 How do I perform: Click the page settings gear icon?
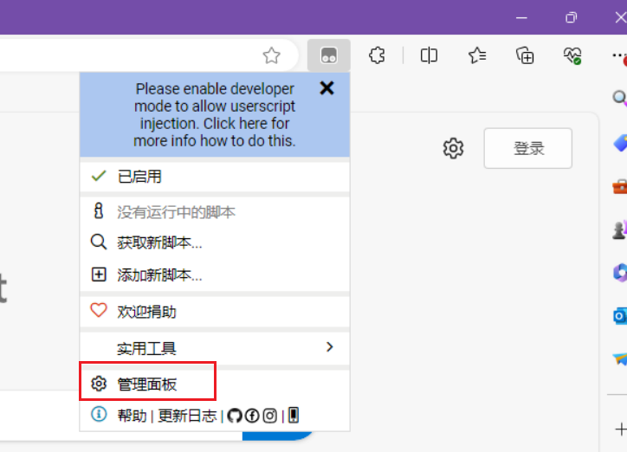[453, 148]
